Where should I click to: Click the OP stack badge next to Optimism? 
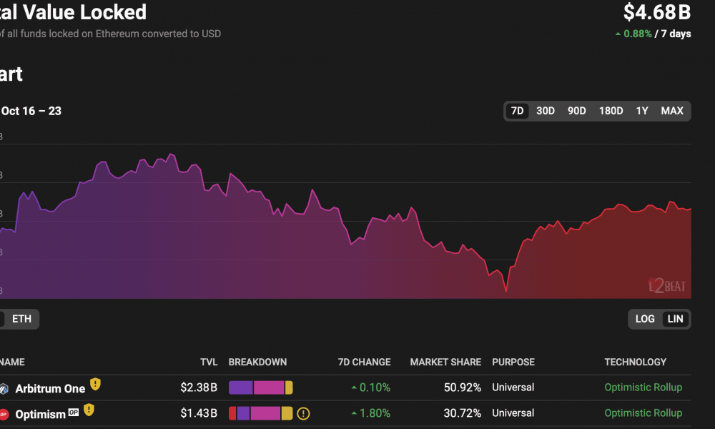pos(74,412)
